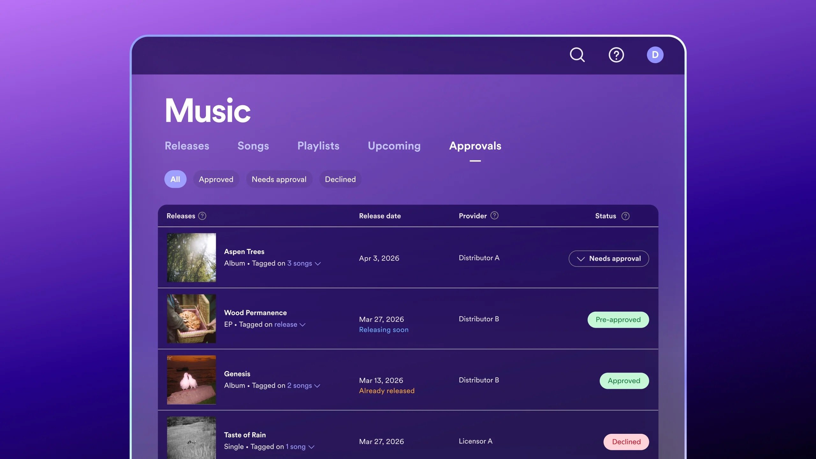The height and width of the screenshot is (459, 816).
Task: Click the Already released link under Genesis
Action: point(387,390)
